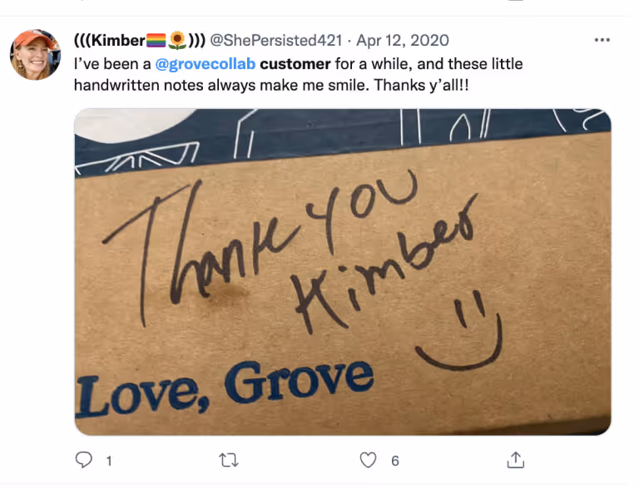Viewport: 639px width, 488px height.
Task: Click the rainbow flag emoji in the name
Action: pyautogui.click(x=156, y=41)
